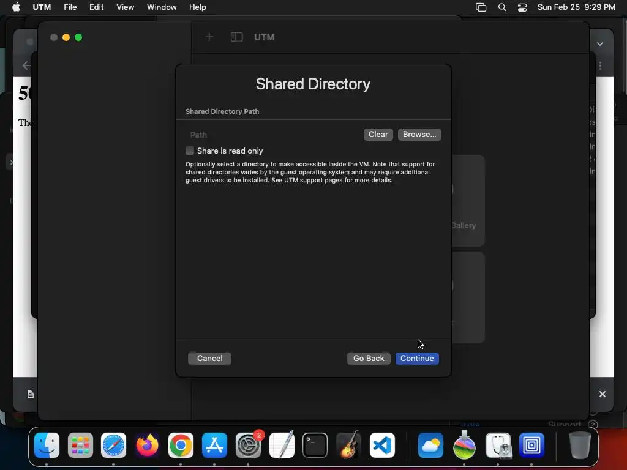Open Terminal from the dock
Viewport: 627px width, 470px height.
(x=315, y=445)
